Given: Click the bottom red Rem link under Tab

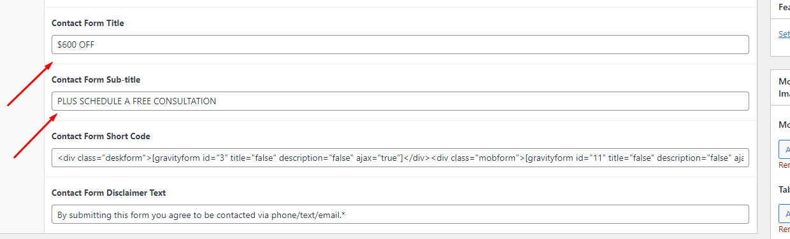Looking at the screenshot, I should pos(784,229).
